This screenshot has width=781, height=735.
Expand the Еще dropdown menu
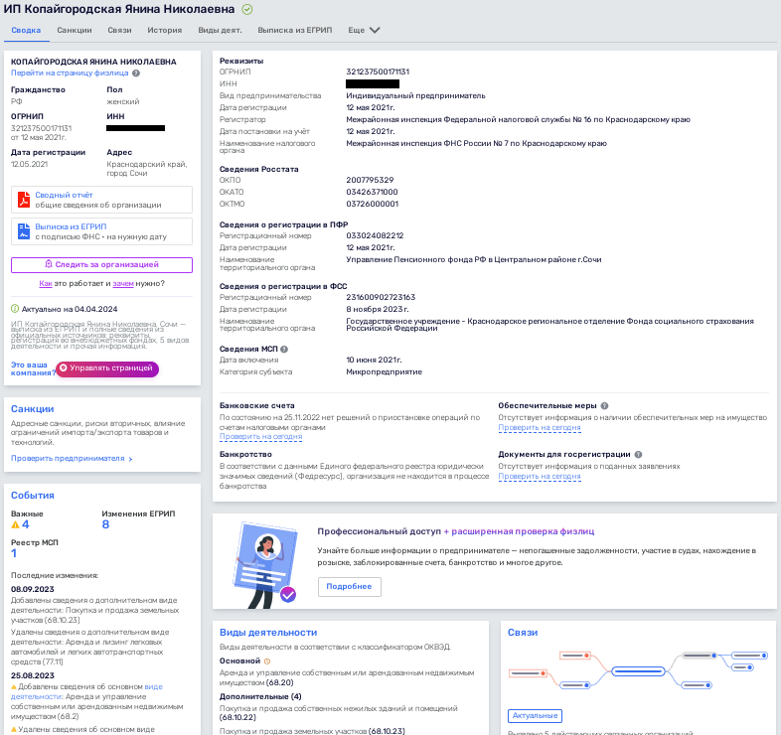click(x=364, y=31)
